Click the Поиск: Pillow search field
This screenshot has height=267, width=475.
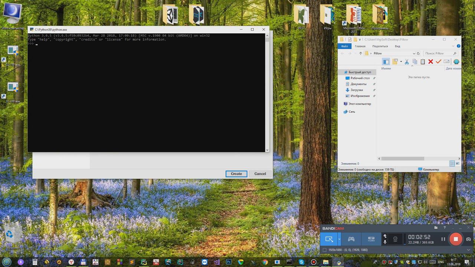click(440, 53)
